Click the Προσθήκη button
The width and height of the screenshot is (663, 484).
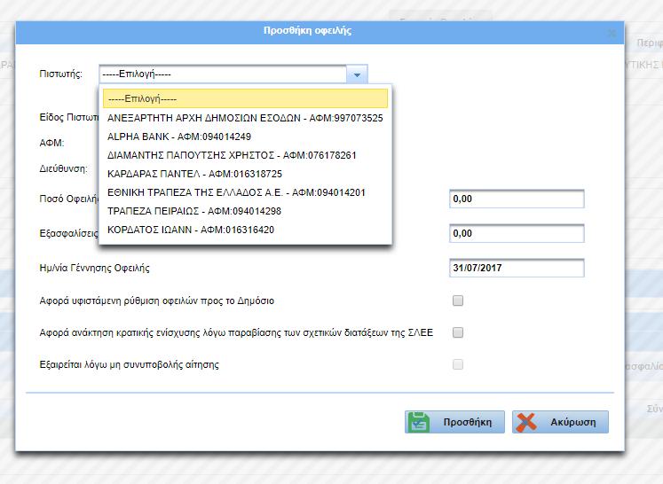pyautogui.click(x=454, y=422)
